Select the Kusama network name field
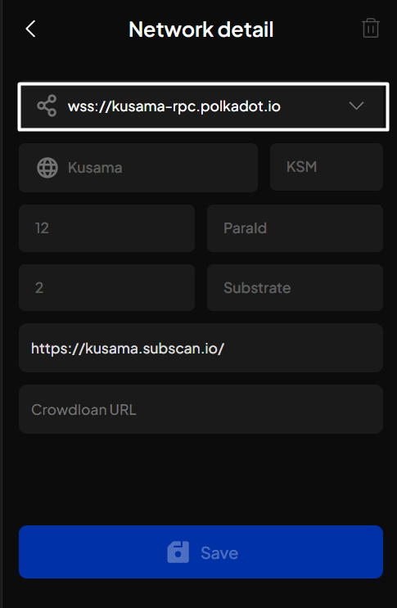 pyautogui.click(x=138, y=168)
